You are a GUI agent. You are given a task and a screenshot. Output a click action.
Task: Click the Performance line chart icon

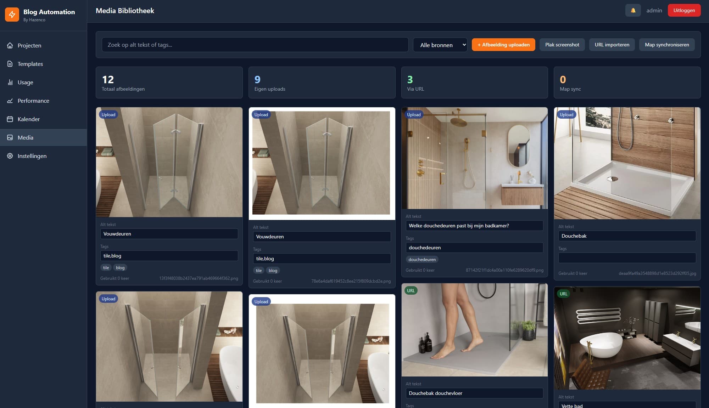(x=10, y=101)
